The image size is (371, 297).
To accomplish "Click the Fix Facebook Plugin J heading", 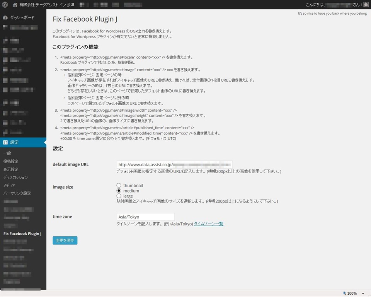I will [x=85, y=19].
